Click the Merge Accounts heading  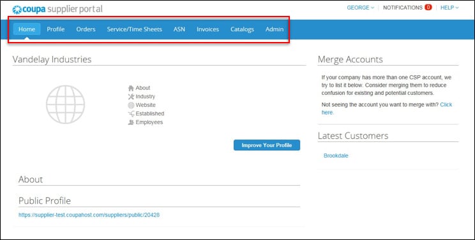pyautogui.click(x=351, y=59)
